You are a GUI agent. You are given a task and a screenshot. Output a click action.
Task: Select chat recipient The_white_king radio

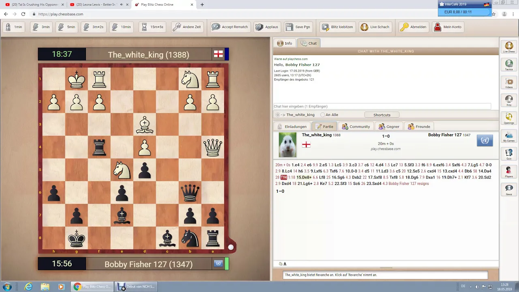(x=278, y=115)
